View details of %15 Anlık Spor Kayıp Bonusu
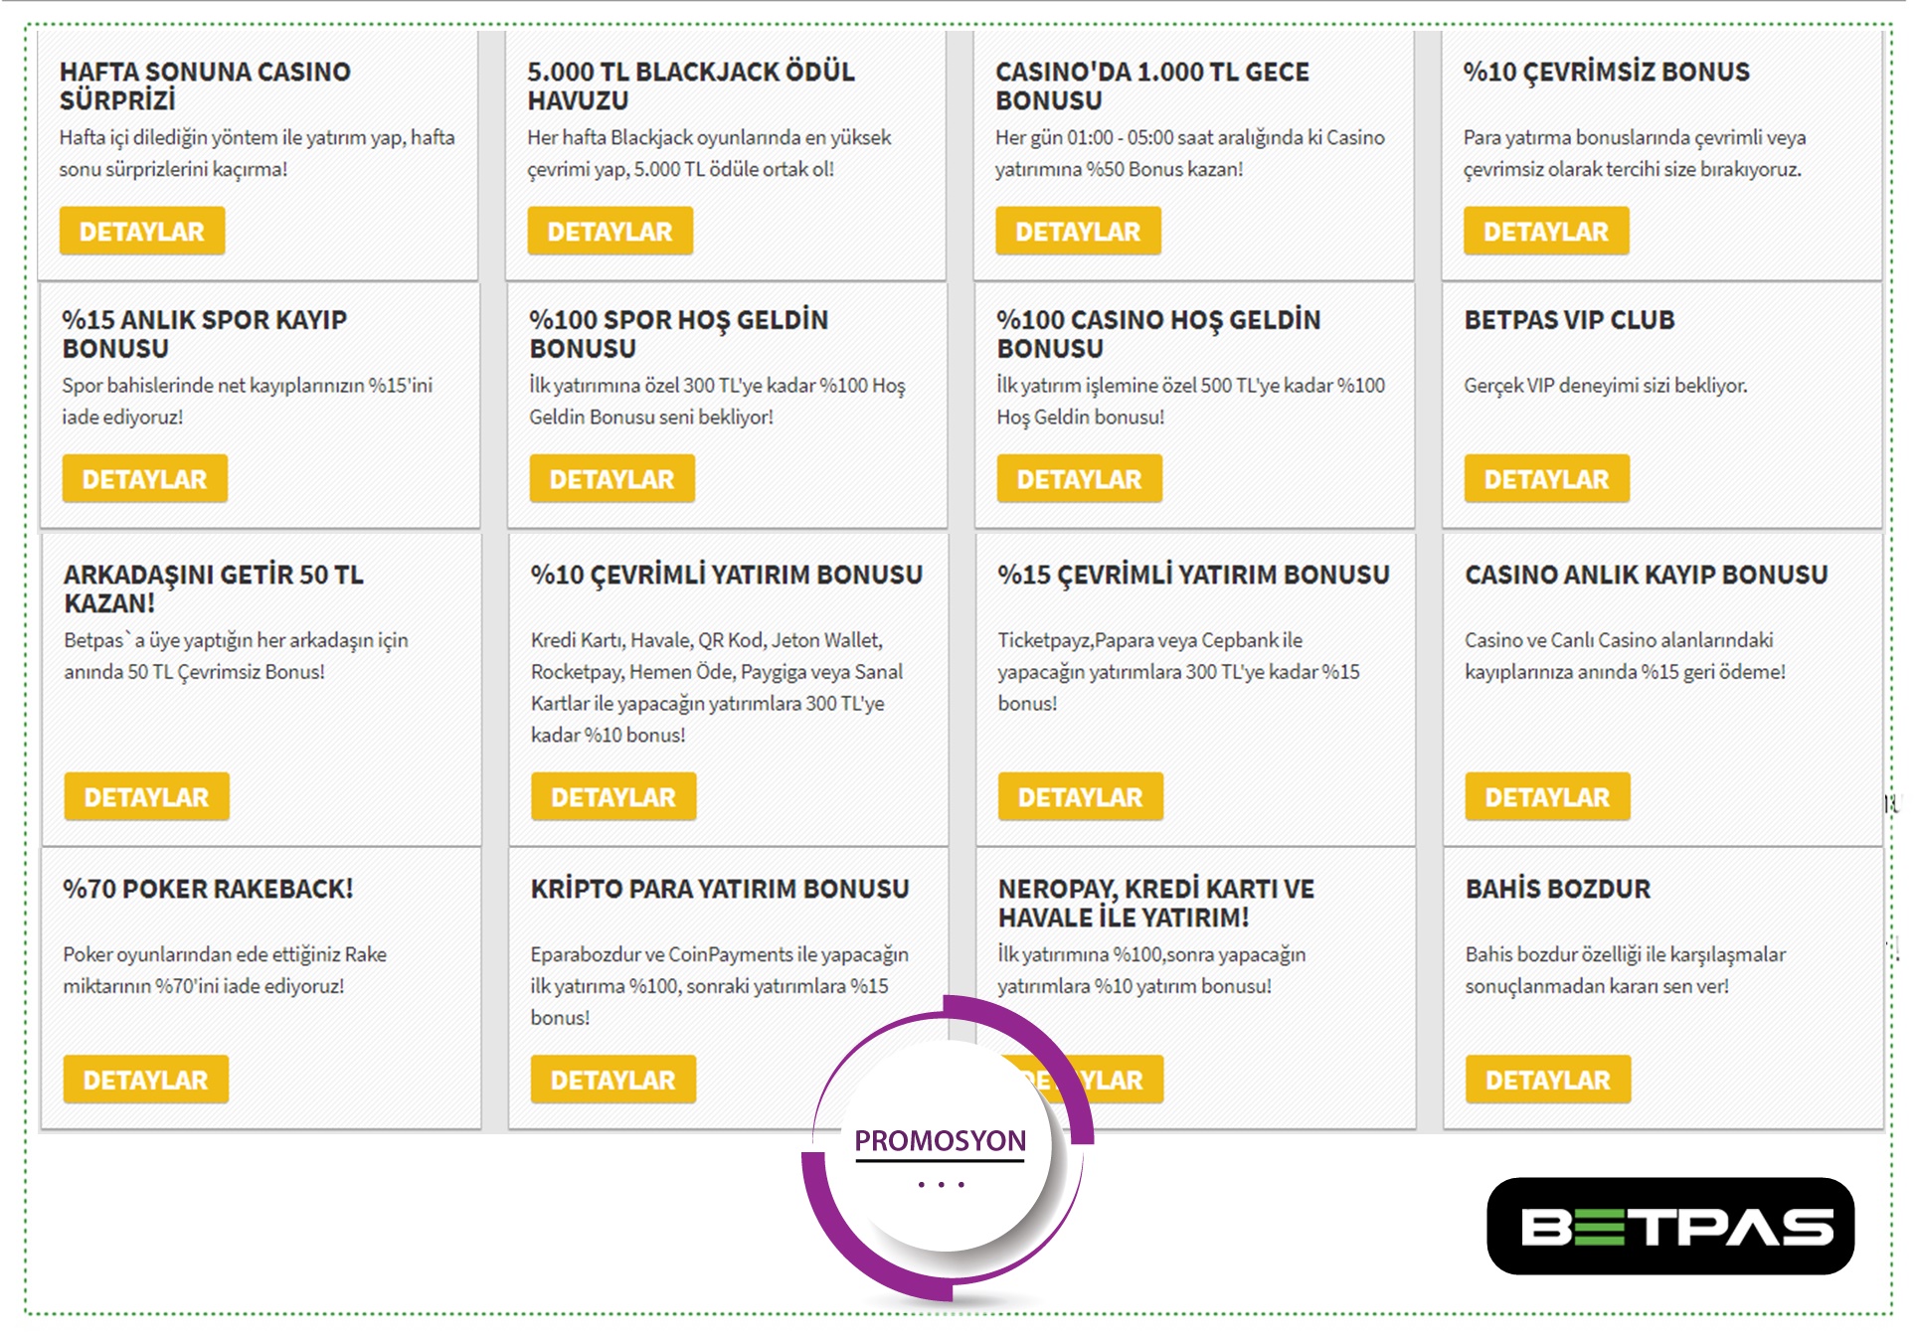The image size is (1919, 1342). 144,479
